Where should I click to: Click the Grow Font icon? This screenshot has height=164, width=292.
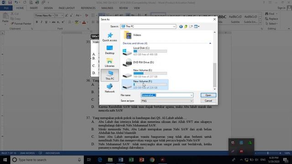(x=67, y=15)
